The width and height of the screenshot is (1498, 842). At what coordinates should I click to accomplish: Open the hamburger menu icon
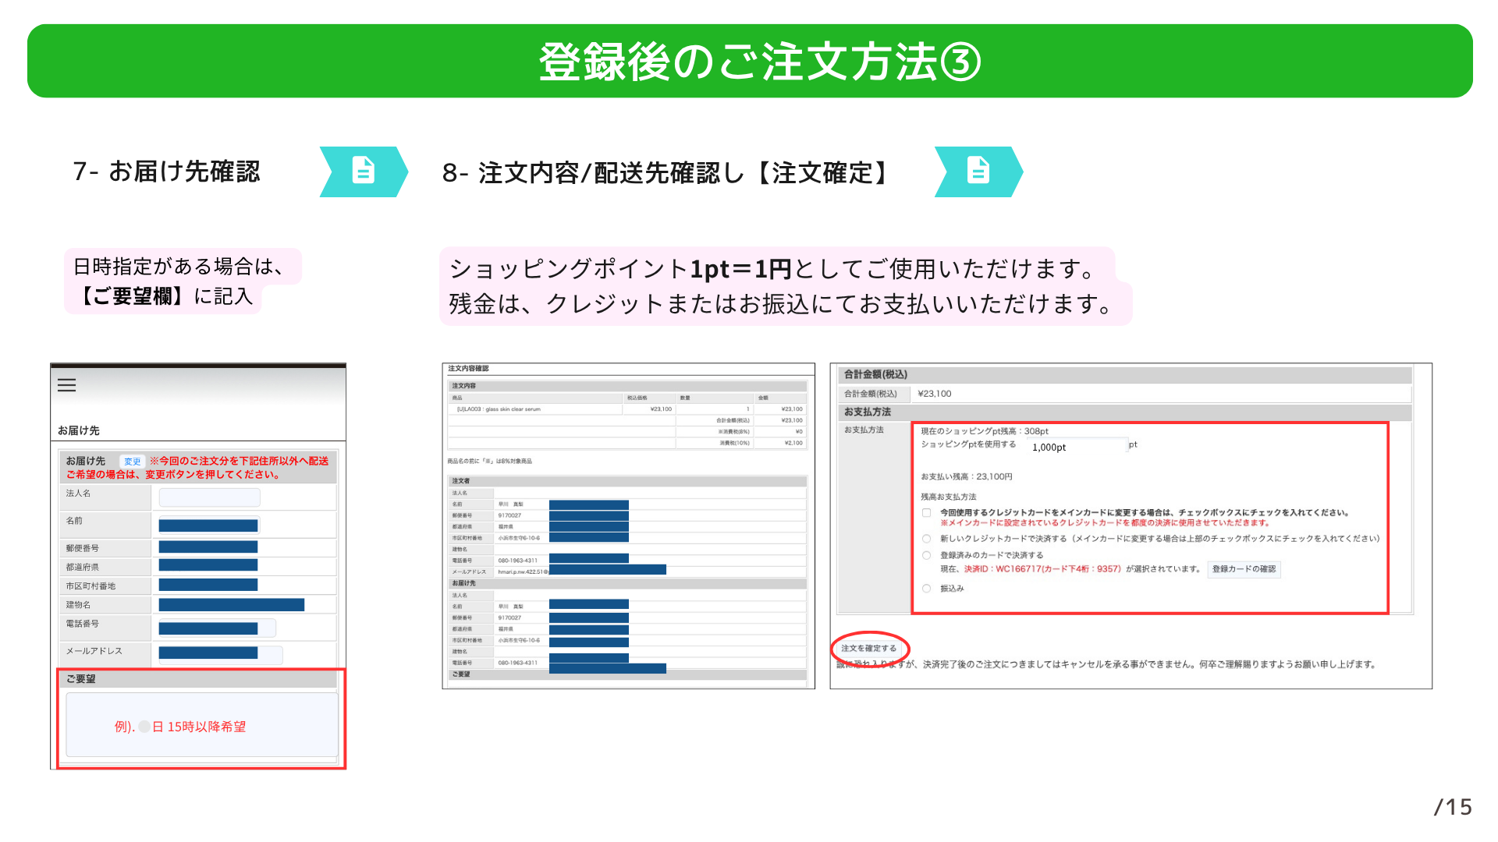click(67, 385)
